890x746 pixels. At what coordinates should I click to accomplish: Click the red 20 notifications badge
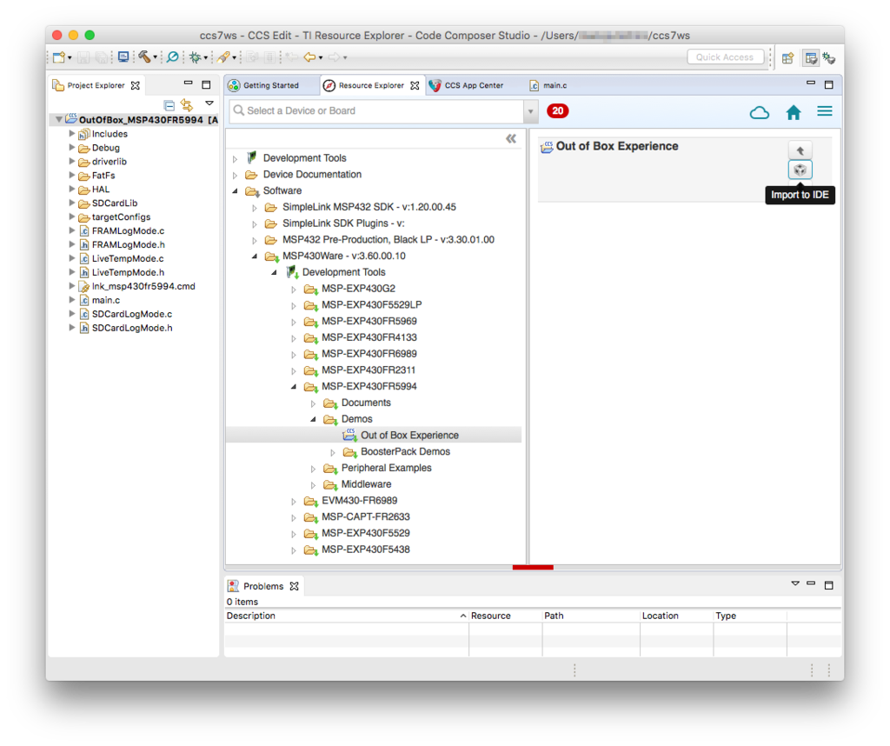(557, 110)
